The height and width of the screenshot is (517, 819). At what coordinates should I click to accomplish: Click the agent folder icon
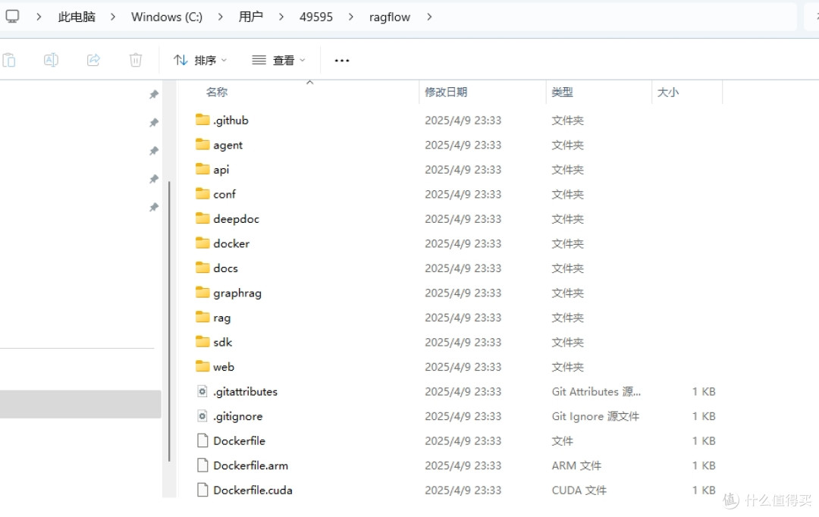202,145
